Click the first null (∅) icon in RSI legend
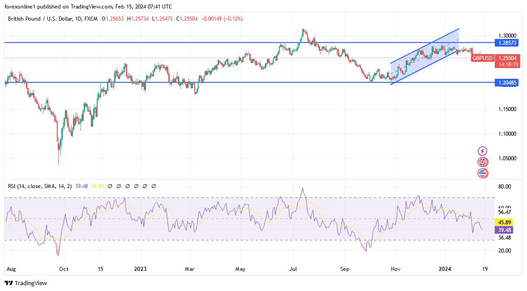Viewport: 527px width, 291px height. [x=110, y=185]
